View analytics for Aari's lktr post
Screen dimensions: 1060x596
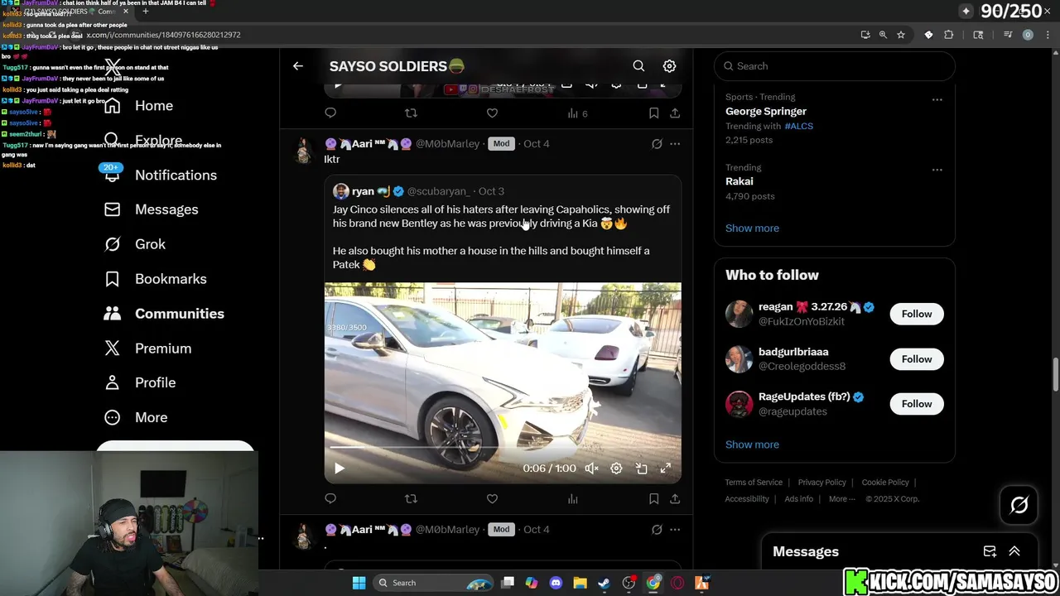click(x=572, y=498)
